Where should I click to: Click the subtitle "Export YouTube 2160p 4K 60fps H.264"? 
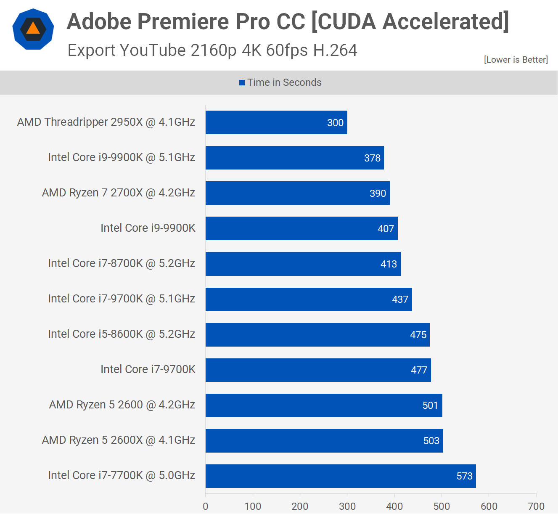tap(212, 50)
